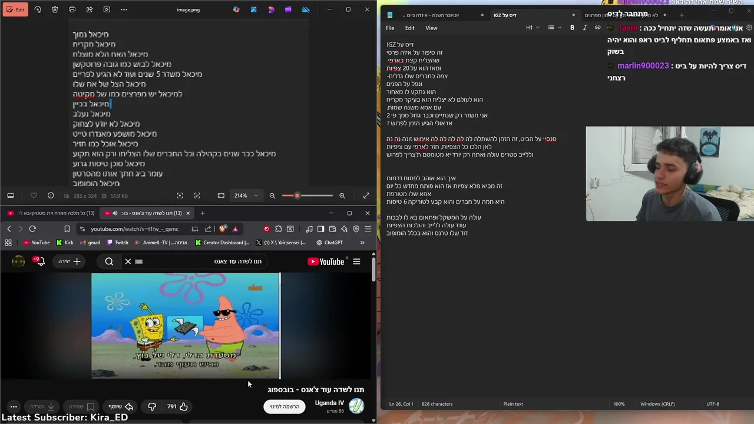The height and width of the screenshot is (424, 754).
Task: Show image file info in Photos
Action: click(51, 196)
